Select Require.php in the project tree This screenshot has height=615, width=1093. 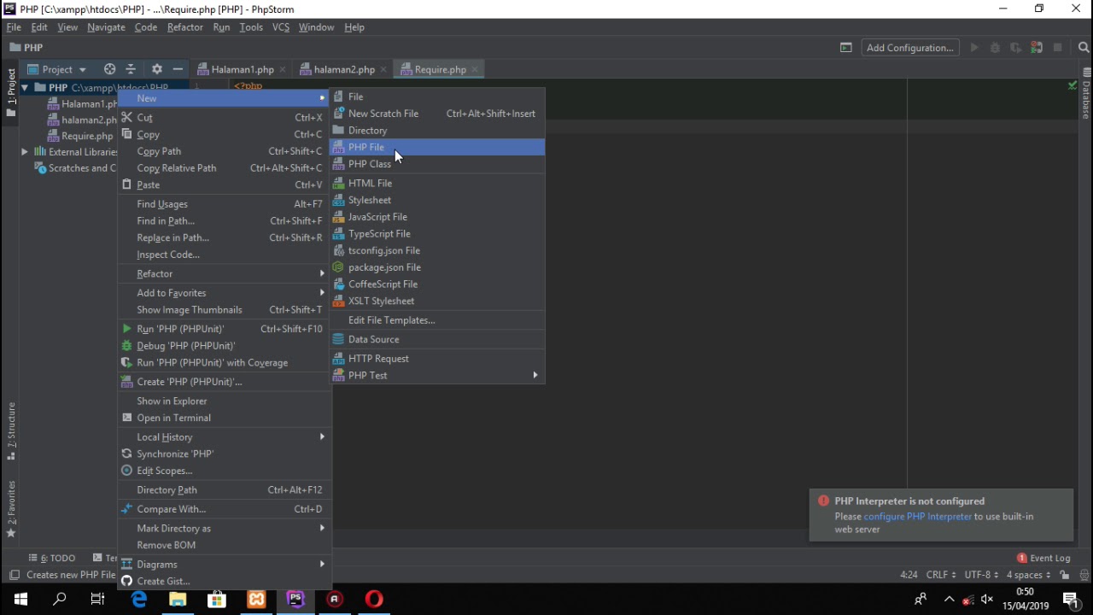tap(80, 136)
